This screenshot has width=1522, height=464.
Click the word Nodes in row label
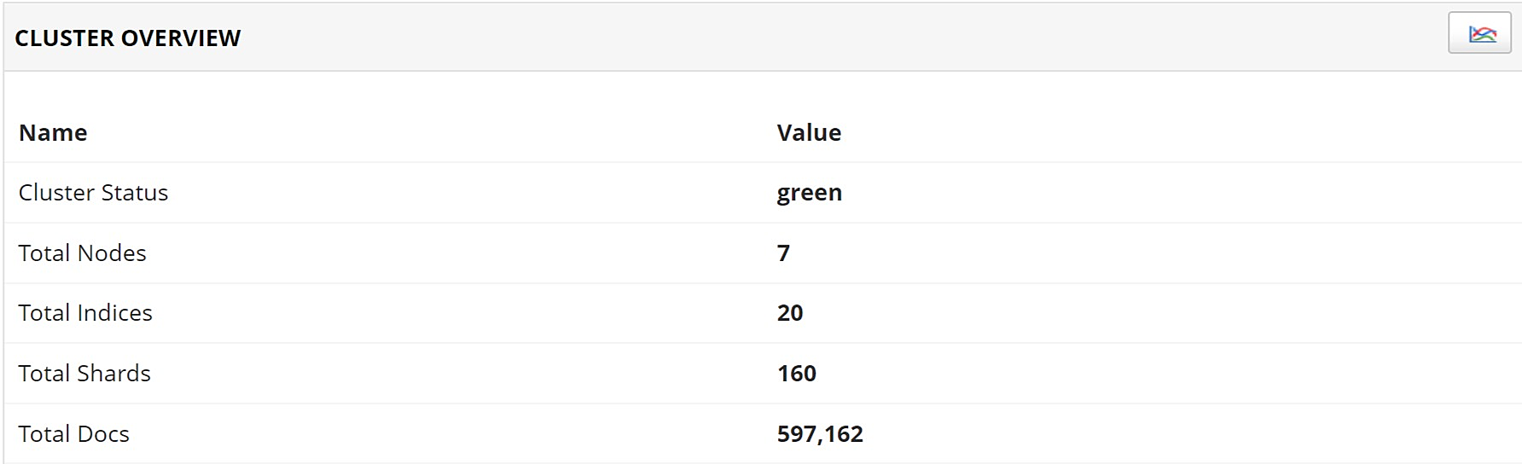pos(112,253)
